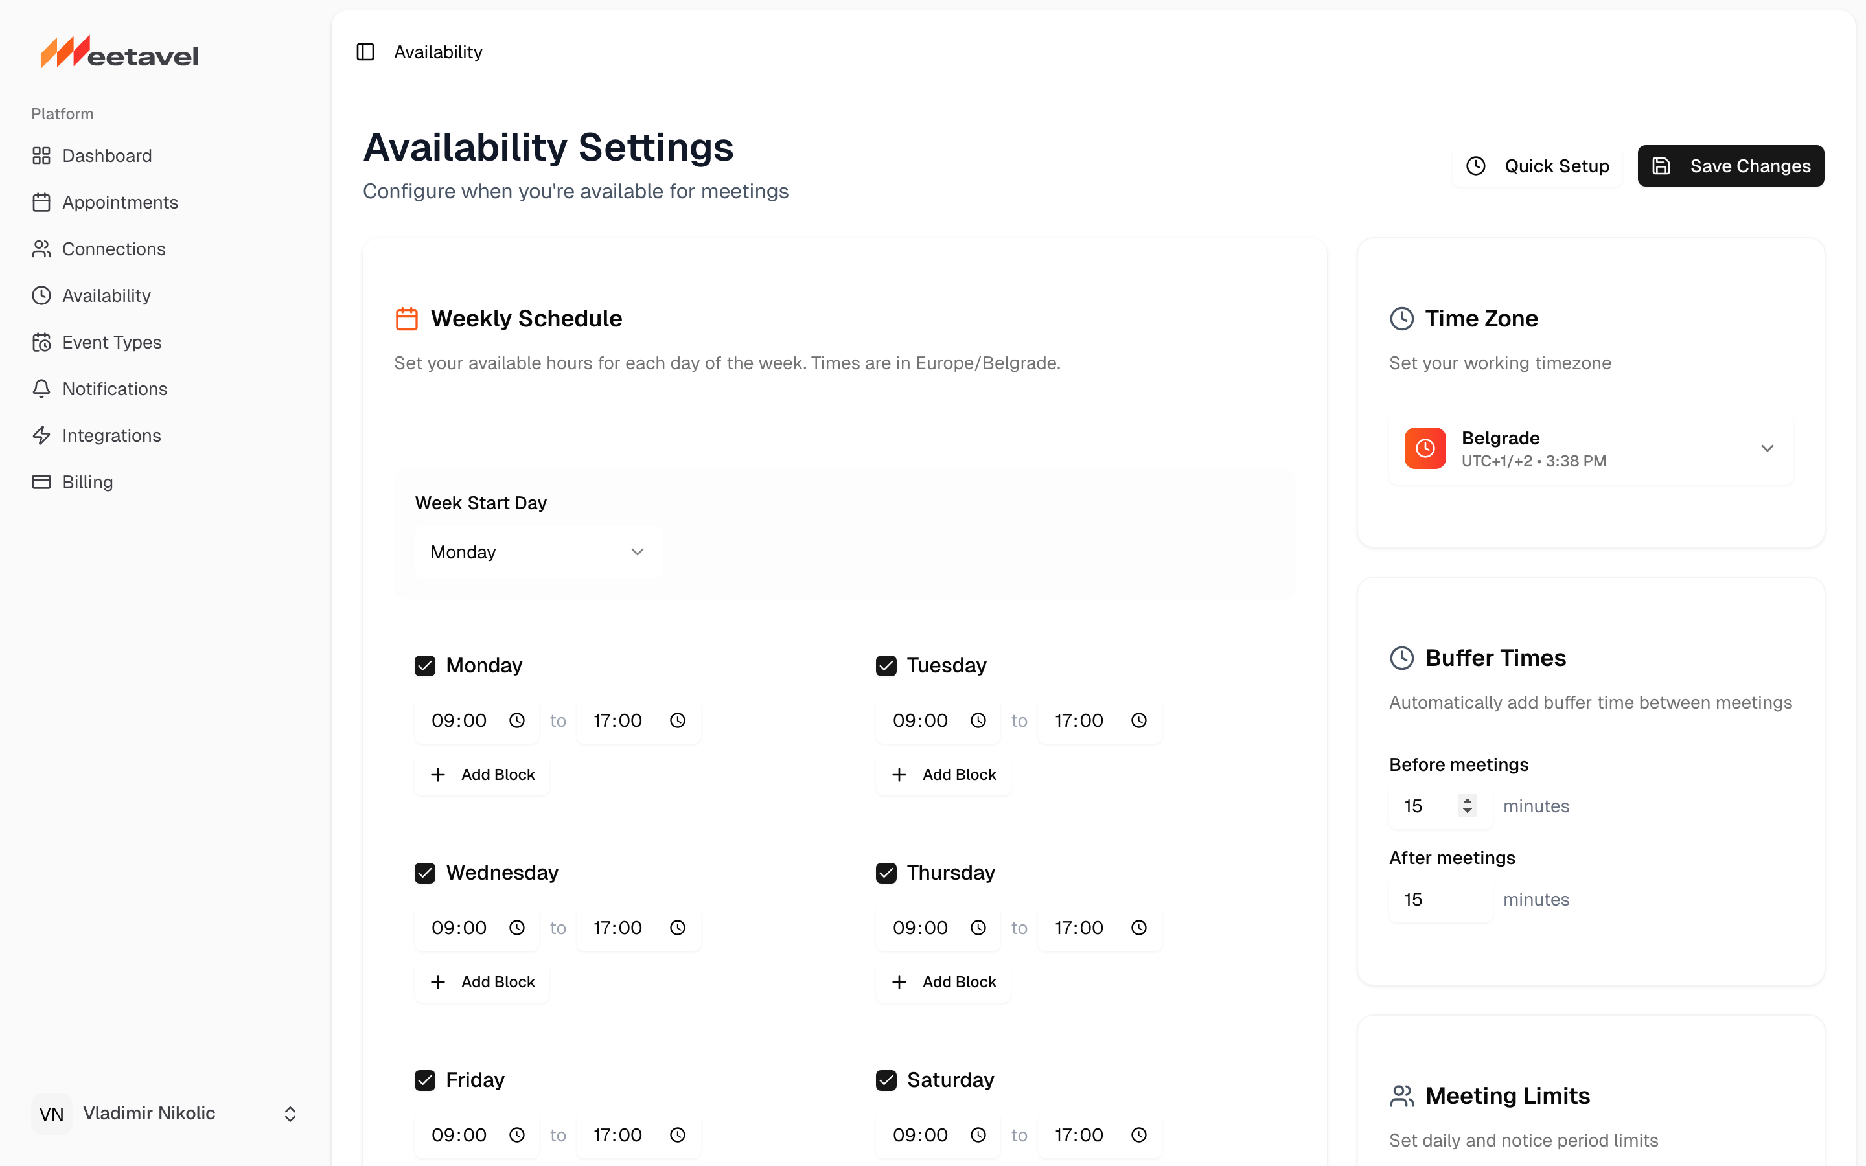1866x1166 pixels.
Task: Select the Integrations lightning bolt icon
Action: click(42, 435)
